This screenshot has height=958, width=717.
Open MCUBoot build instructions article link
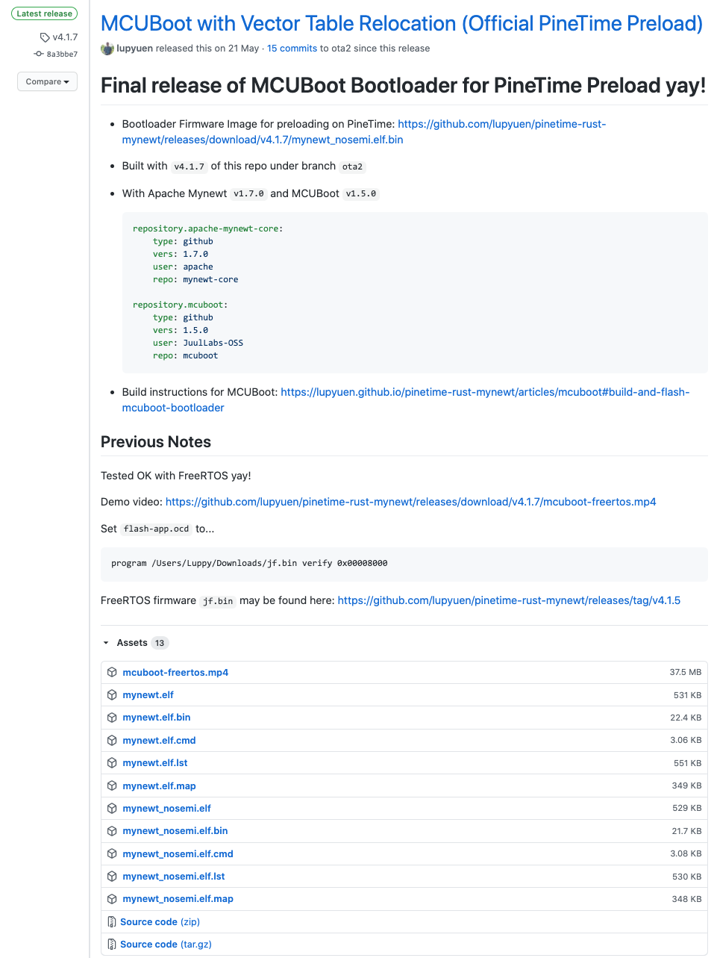tap(406, 399)
